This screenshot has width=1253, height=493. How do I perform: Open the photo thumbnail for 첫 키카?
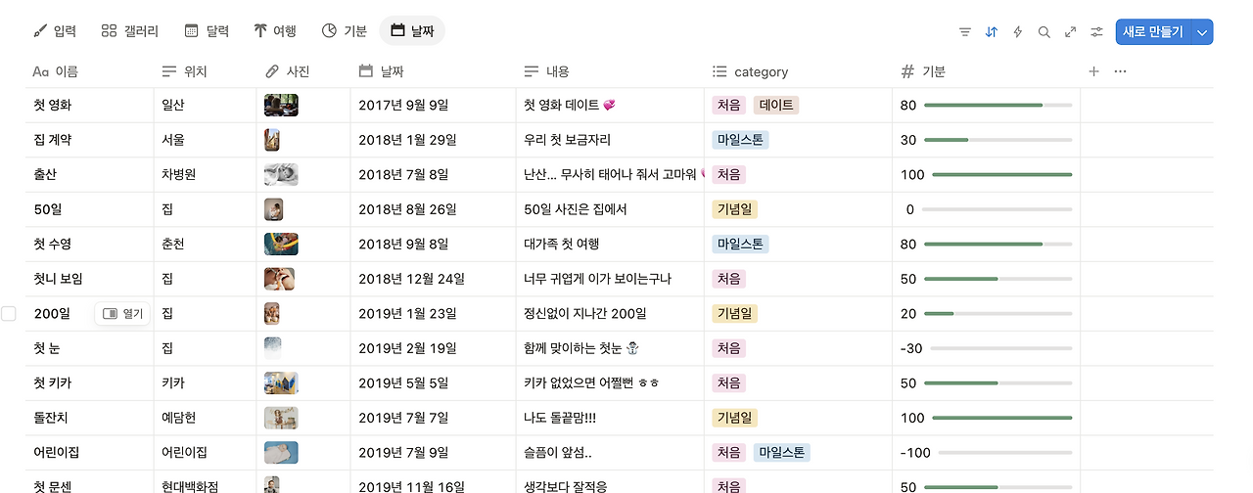281,383
